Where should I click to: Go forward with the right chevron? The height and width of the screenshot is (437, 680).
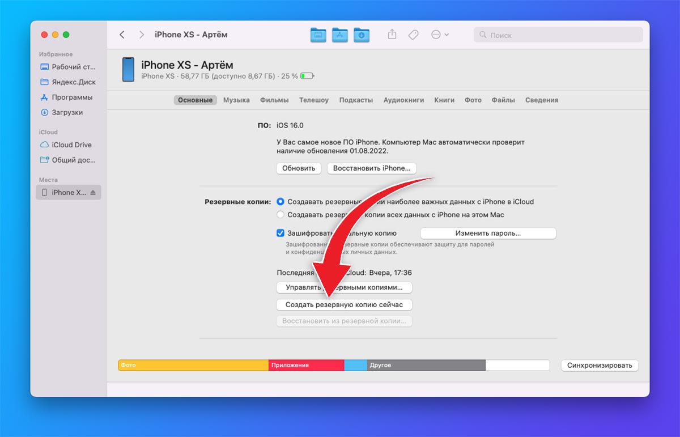tap(142, 35)
